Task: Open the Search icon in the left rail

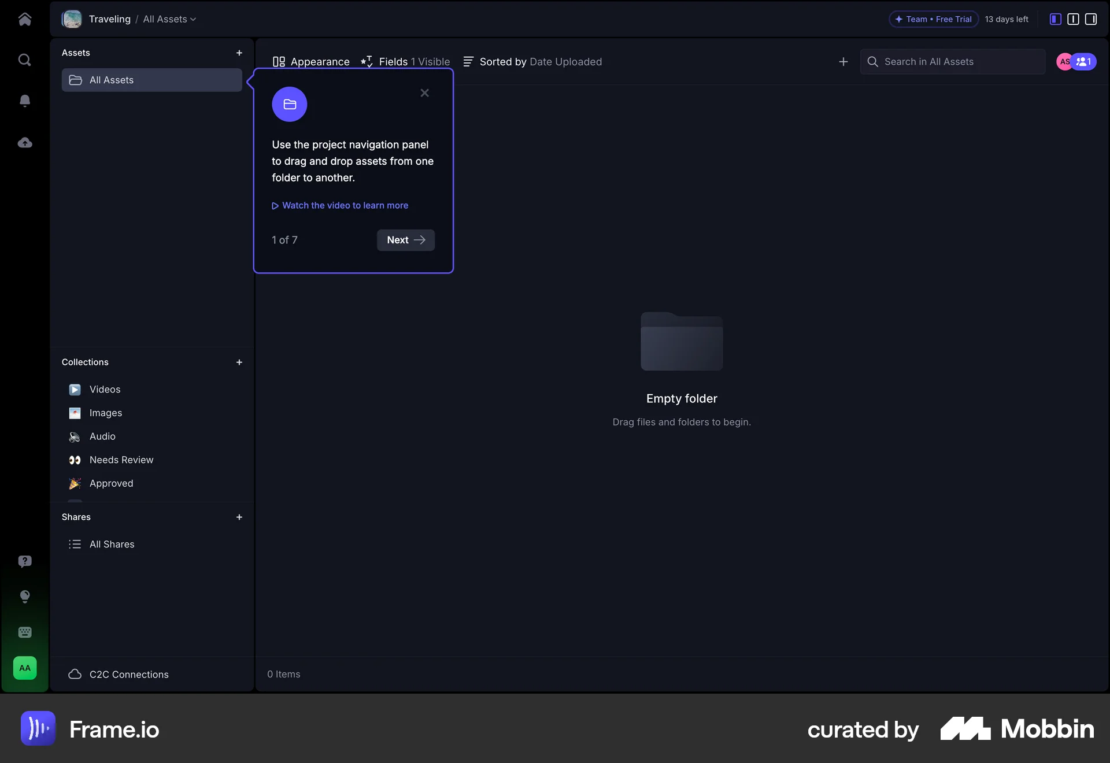Action: click(25, 60)
